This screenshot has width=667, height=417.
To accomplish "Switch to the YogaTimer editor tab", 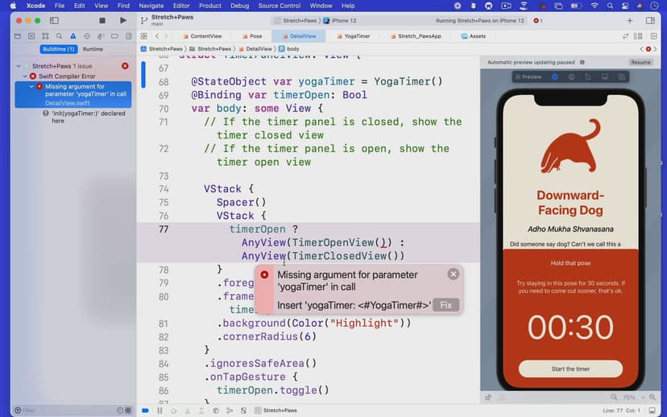I will 352,36.
